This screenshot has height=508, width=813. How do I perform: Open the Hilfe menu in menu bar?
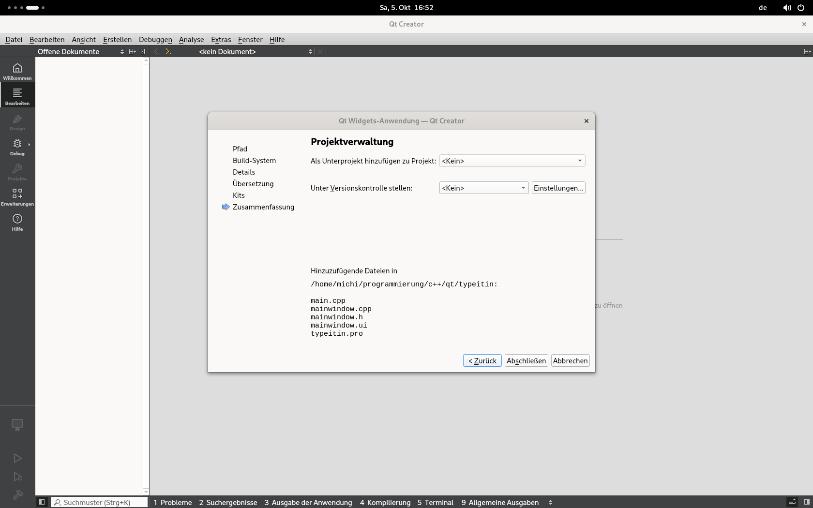point(277,40)
